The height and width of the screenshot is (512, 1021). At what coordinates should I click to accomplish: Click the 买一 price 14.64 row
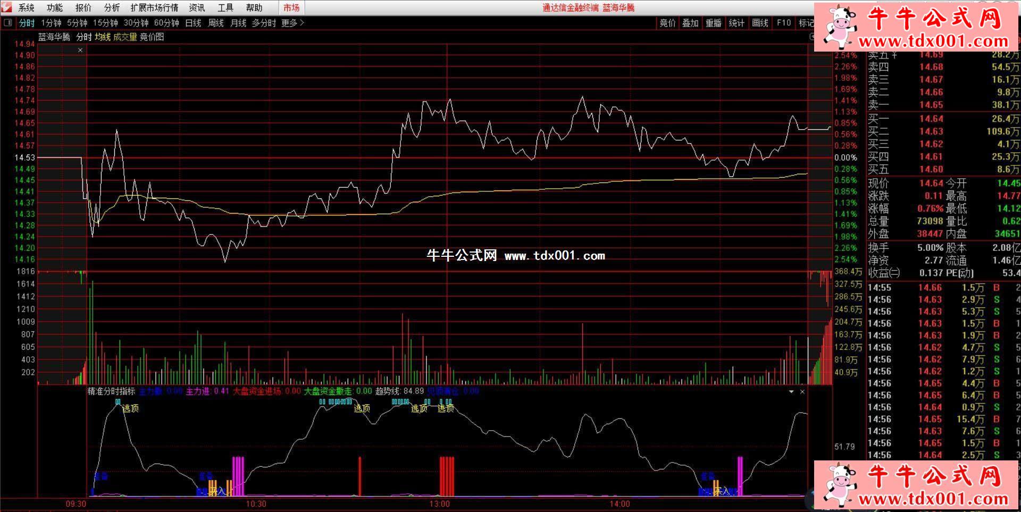[x=943, y=119]
